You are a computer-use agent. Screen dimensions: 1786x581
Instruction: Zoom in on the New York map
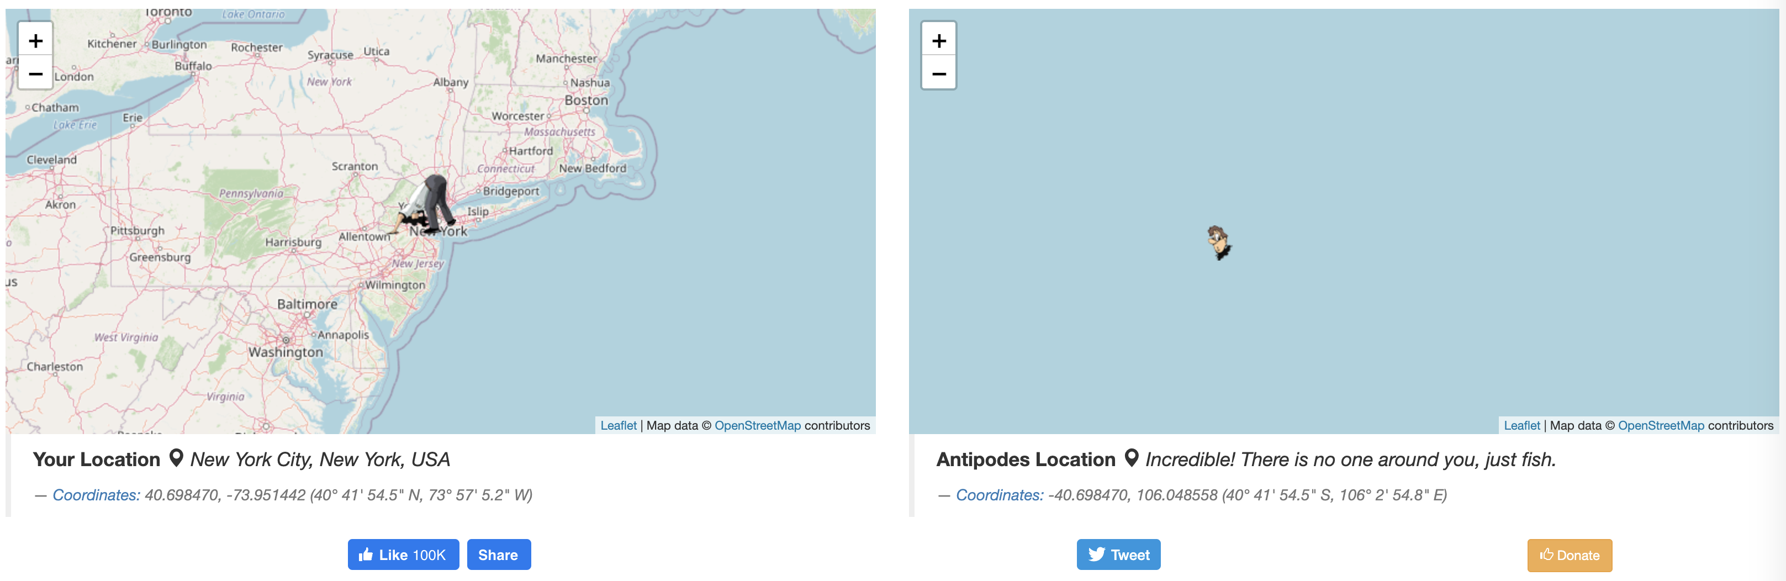tap(35, 41)
